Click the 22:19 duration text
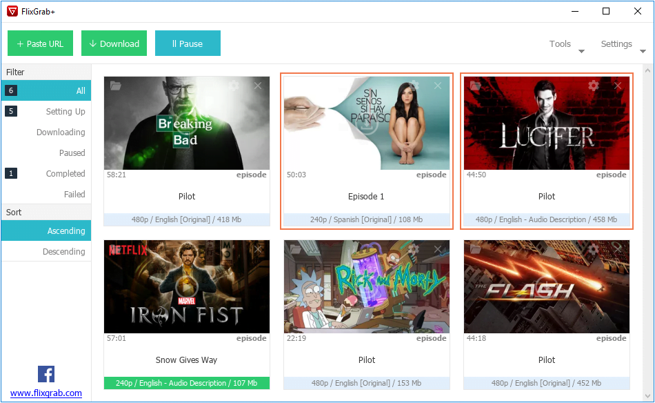Image resolution: width=655 pixels, height=403 pixels. point(296,338)
